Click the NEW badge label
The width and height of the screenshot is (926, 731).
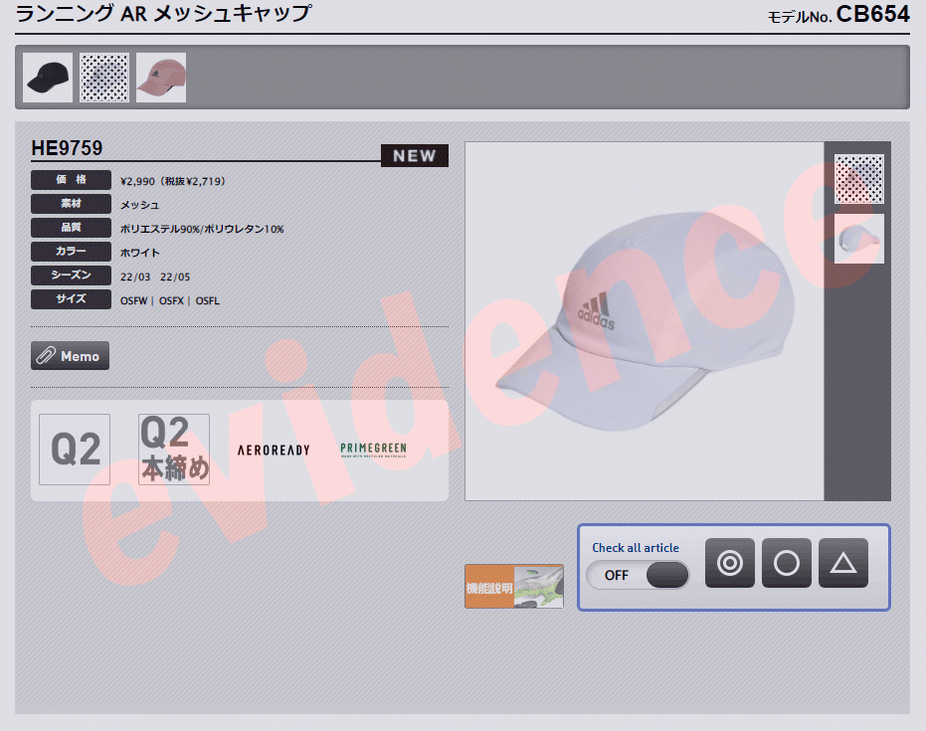pos(415,155)
